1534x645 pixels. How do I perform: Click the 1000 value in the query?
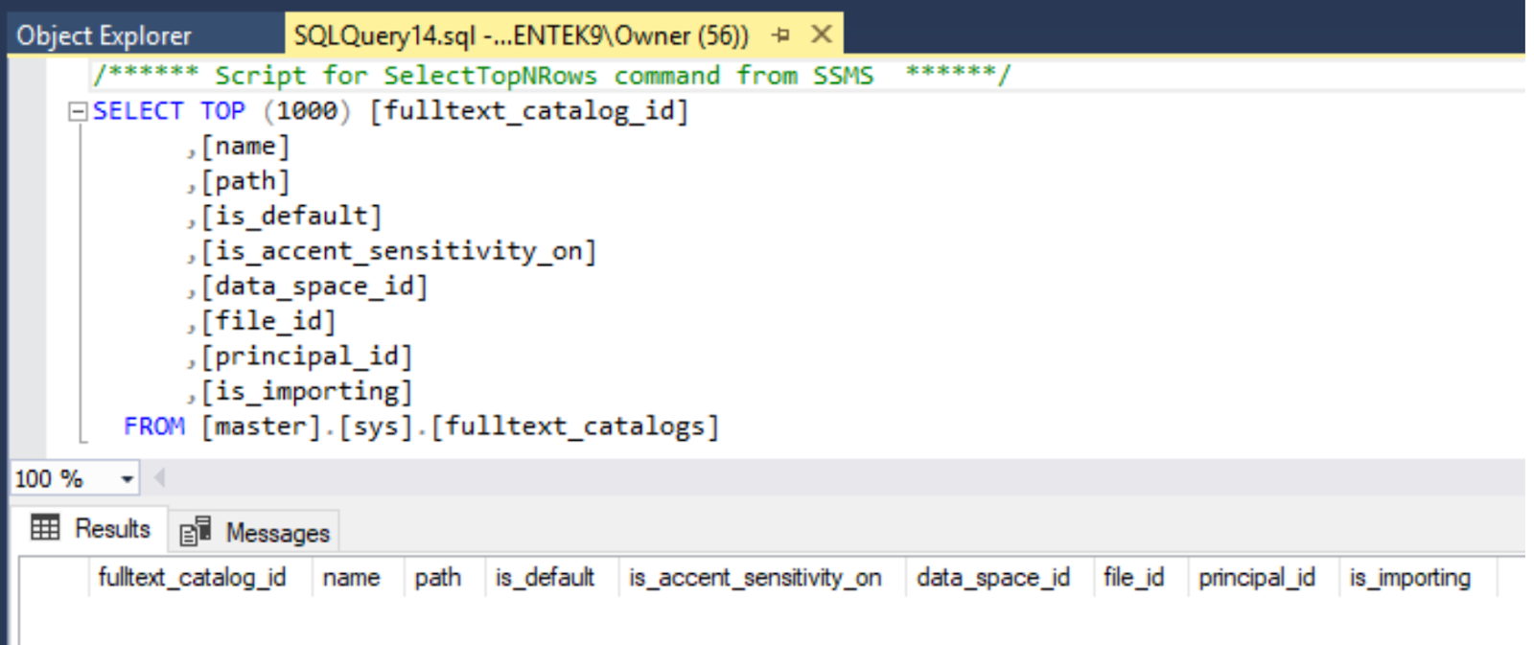point(307,111)
